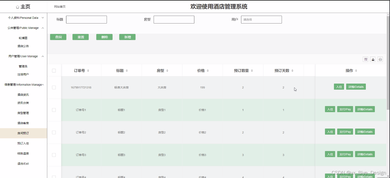
Task: Sort by 订单号 column arrows
Action: pos(88,71)
